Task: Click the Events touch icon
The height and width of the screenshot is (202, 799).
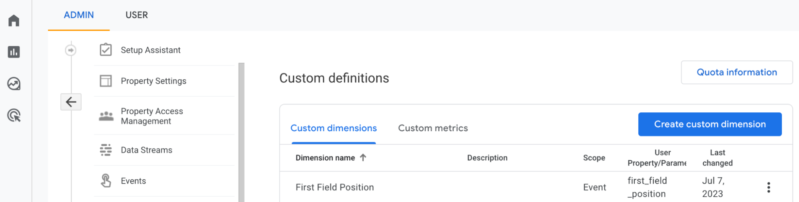Action: pos(106,181)
